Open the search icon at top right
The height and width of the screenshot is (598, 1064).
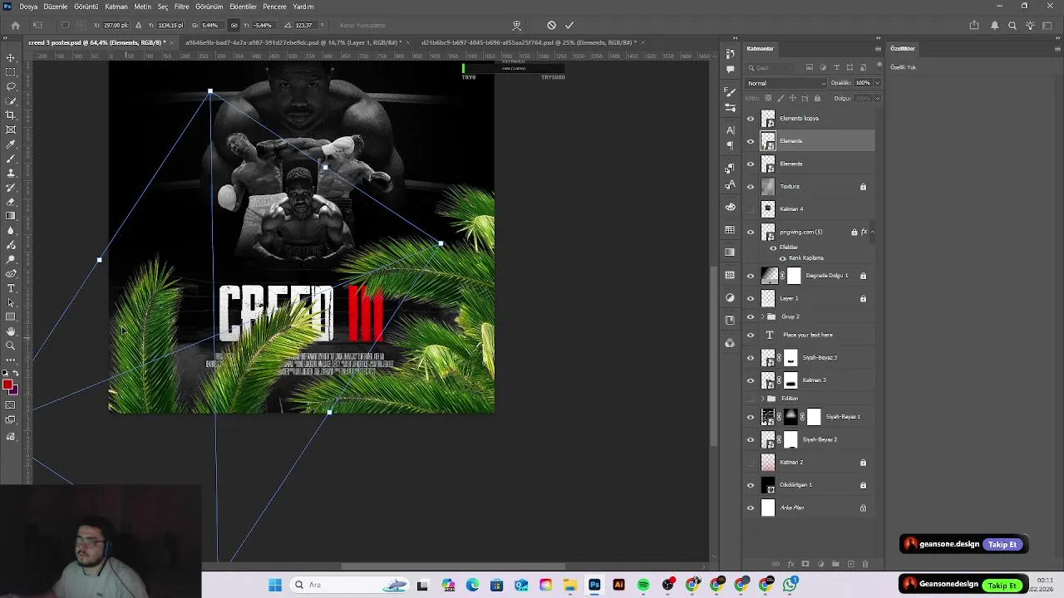pyautogui.click(x=1012, y=25)
